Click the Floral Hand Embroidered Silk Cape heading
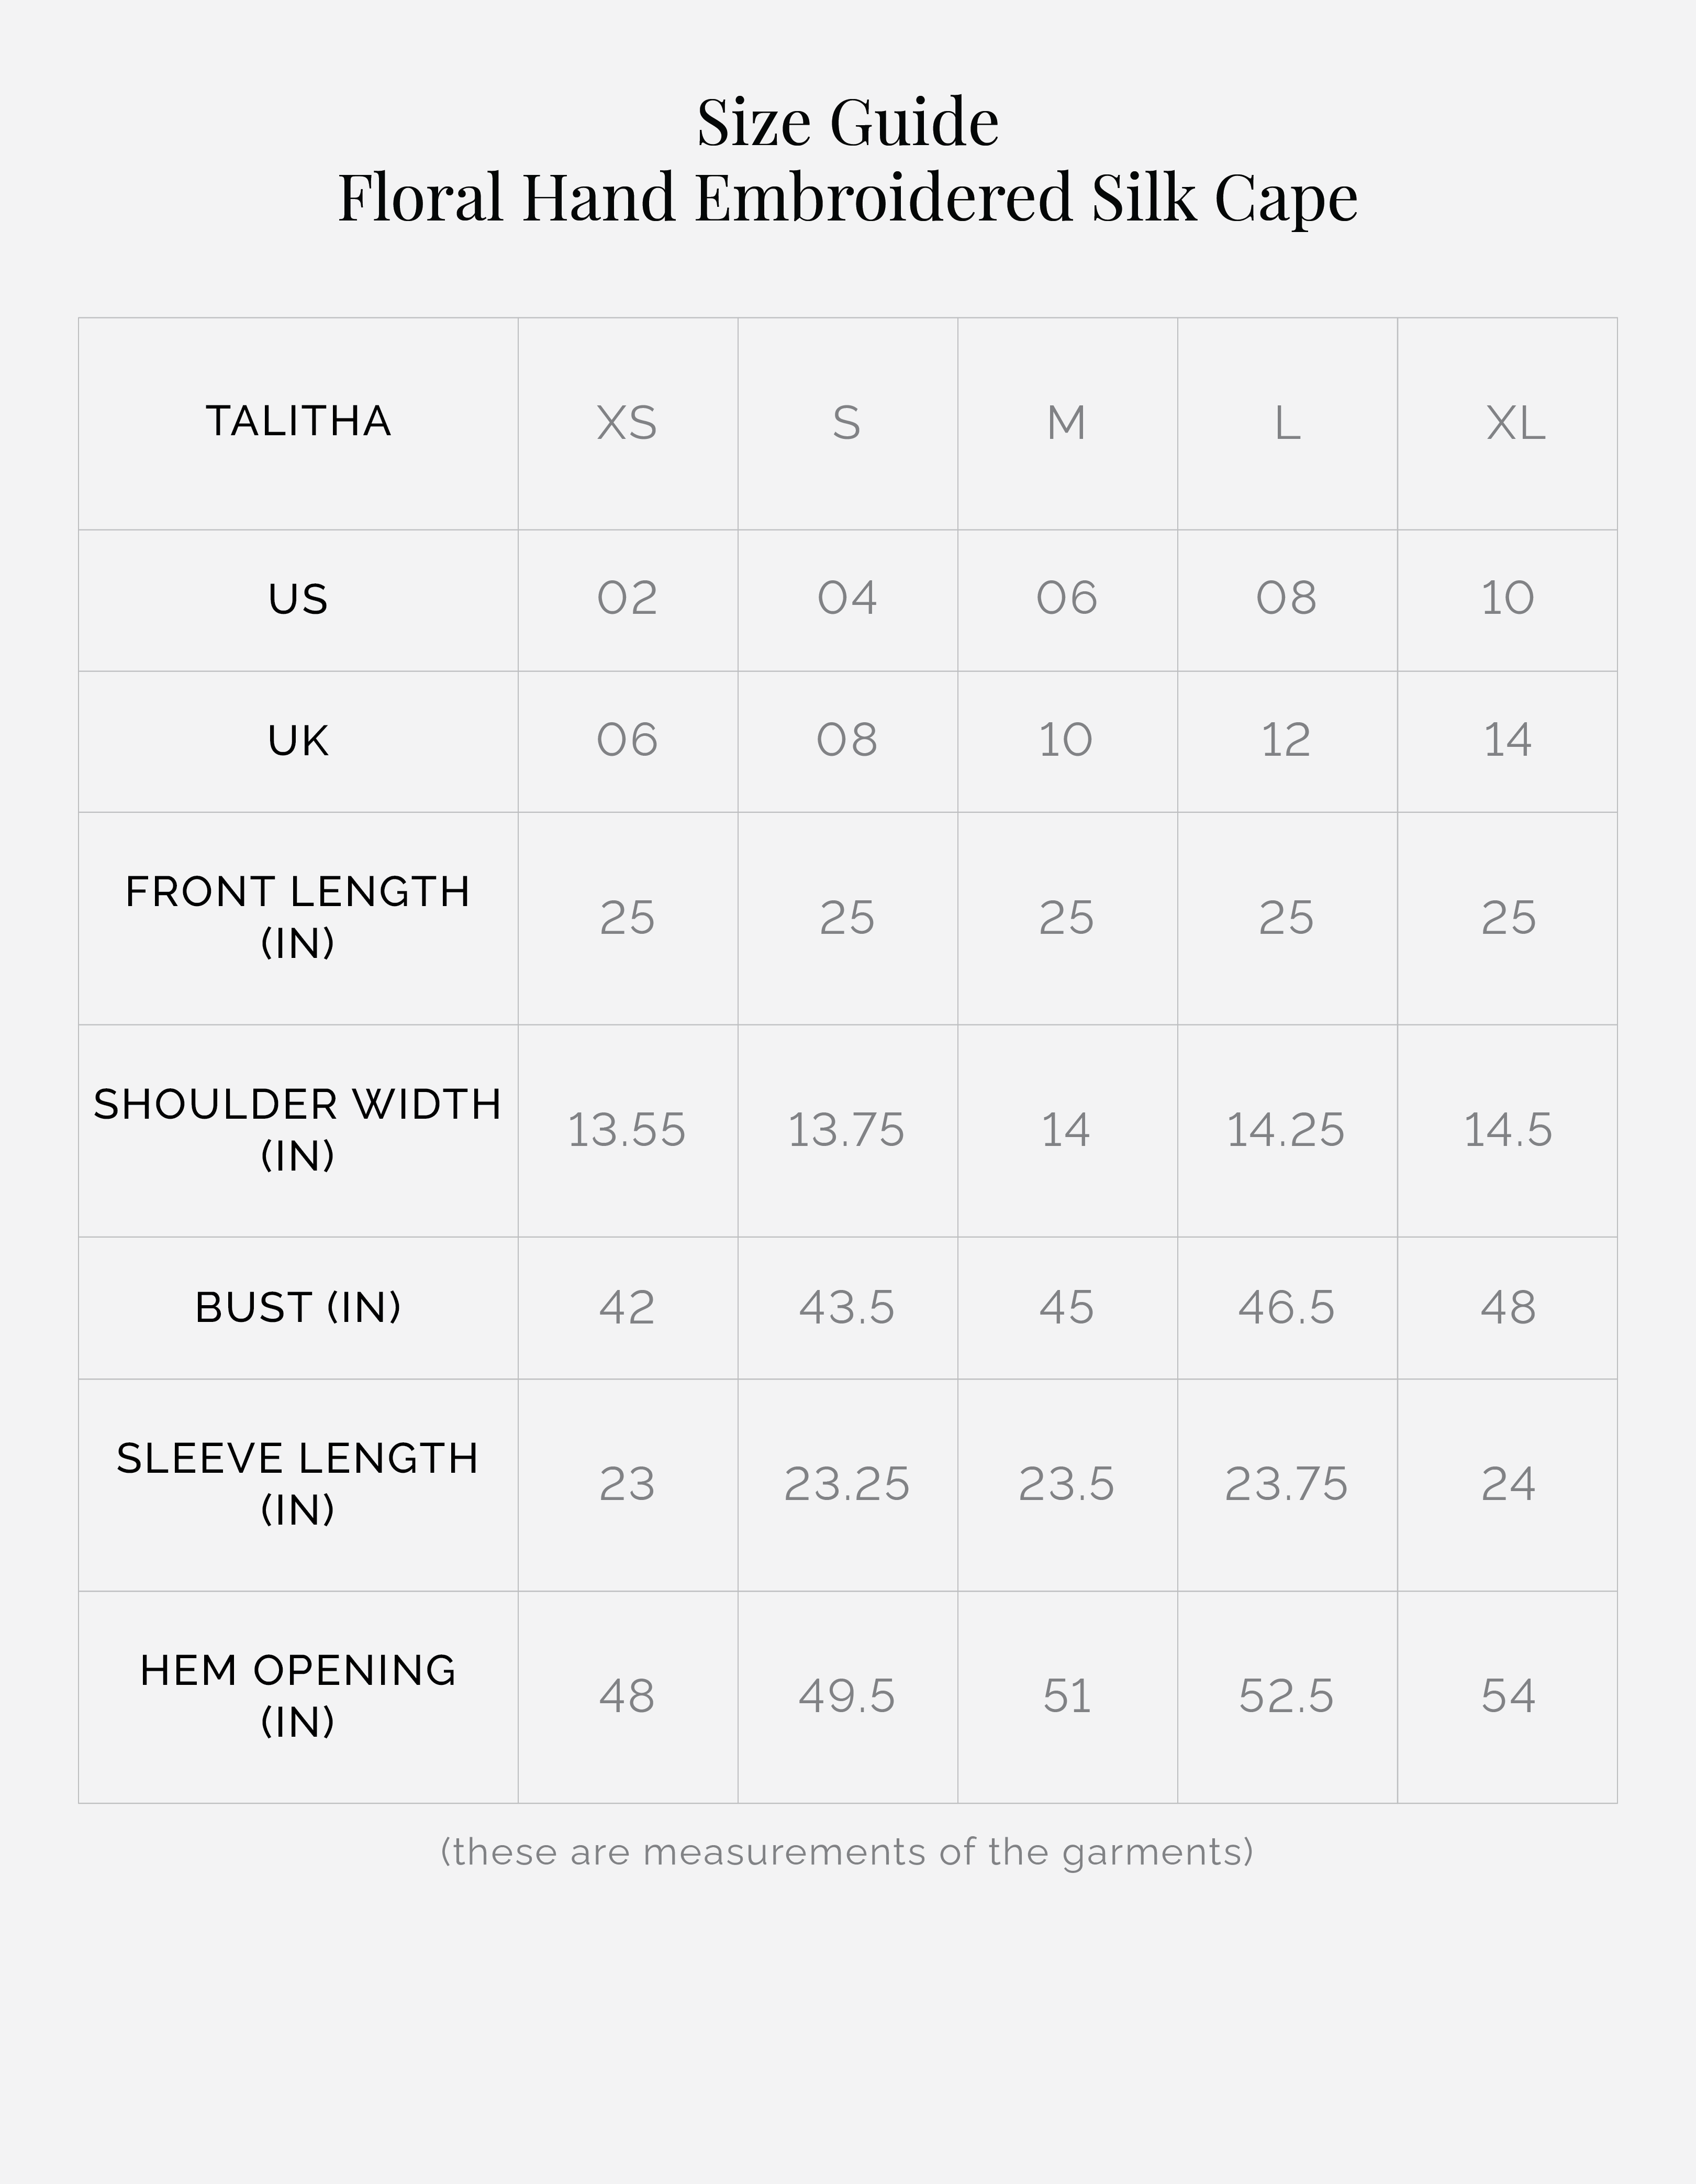The image size is (1696, 2184). [847, 197]
